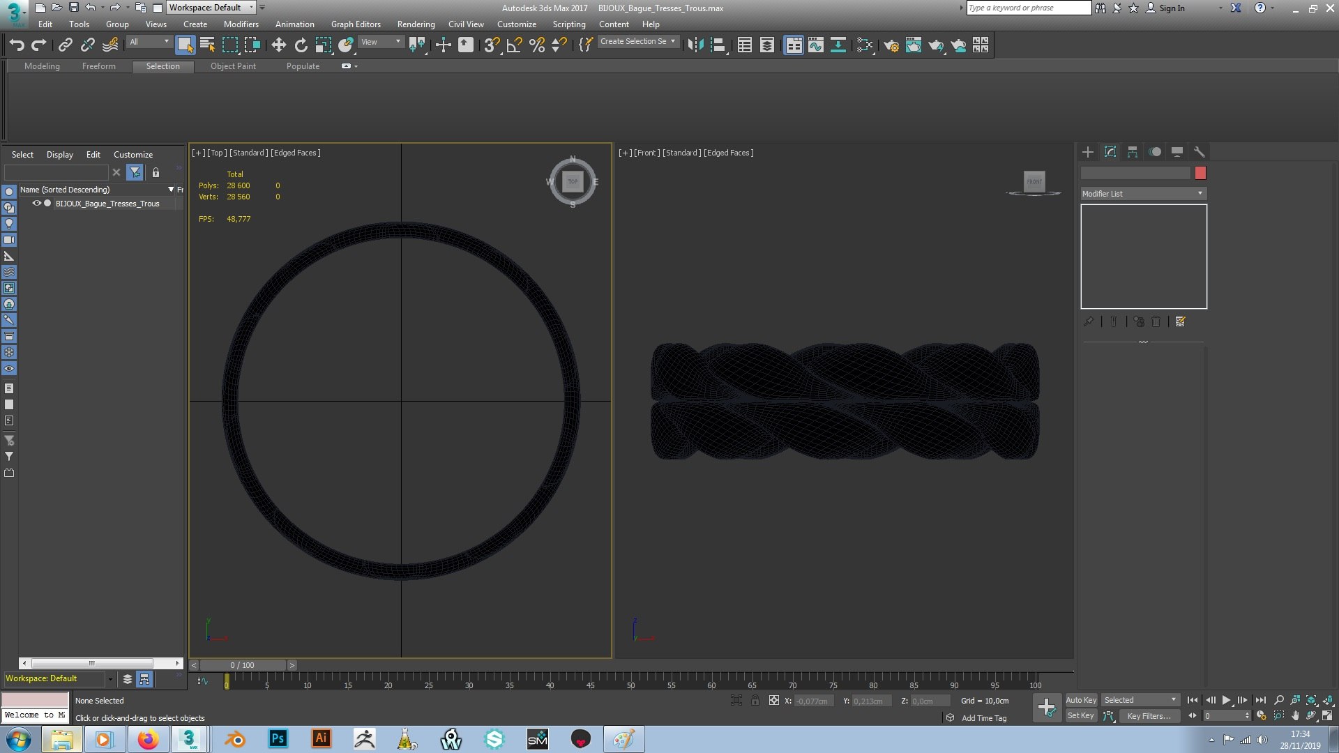Open Photoshop from the Windows taskbar
This screenshot has width=1339, height=753.
click(278, 739)
